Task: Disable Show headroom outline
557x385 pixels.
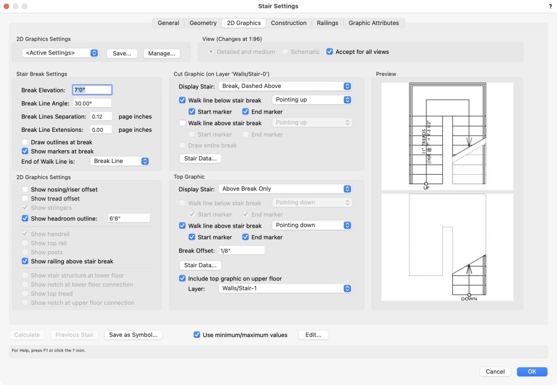Action: 25,218
